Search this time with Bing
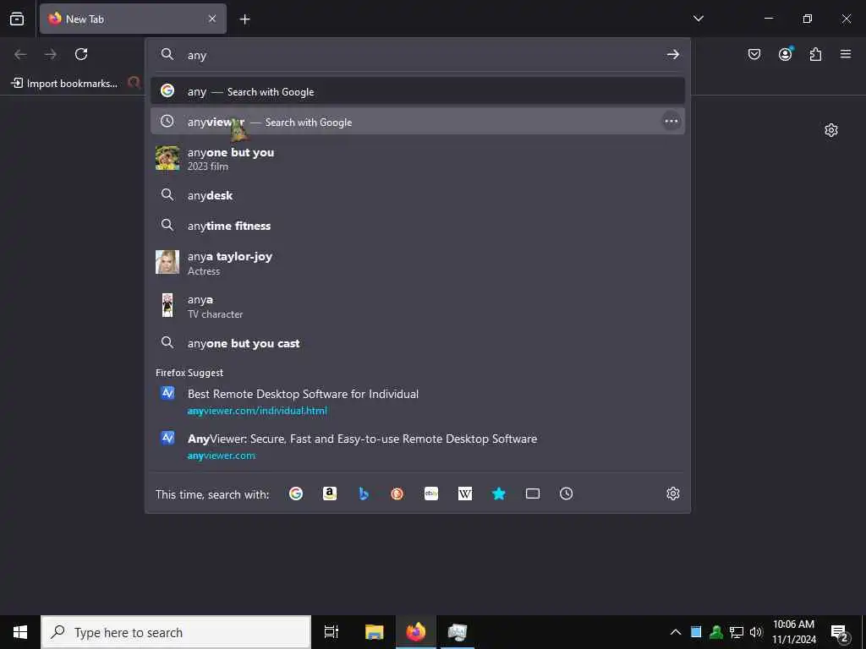This screenshot has width=866, height=649. point(364,494)
